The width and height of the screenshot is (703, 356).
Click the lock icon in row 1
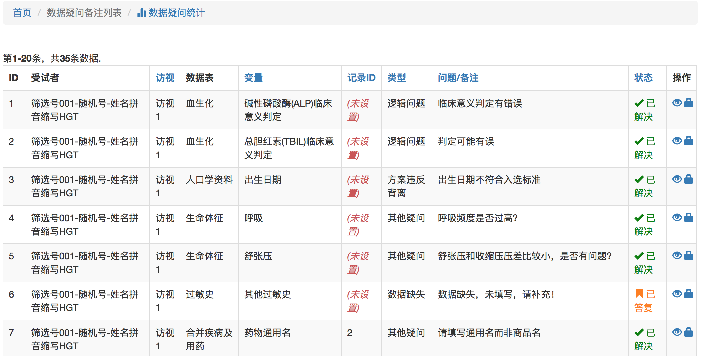[688, 103]
